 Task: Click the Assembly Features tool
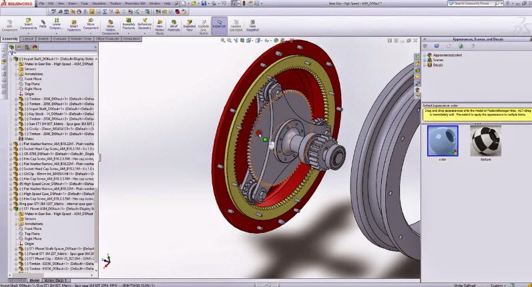click(129, 25)
